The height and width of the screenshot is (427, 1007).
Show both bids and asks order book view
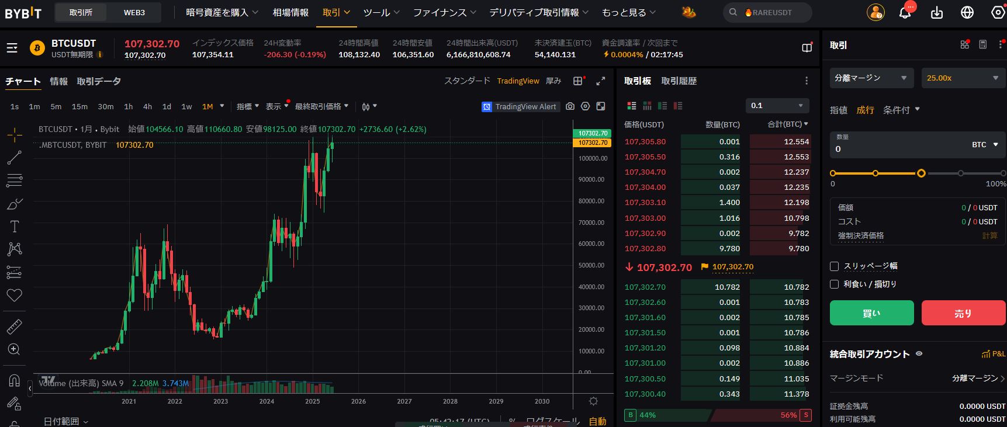pos(632,106)
